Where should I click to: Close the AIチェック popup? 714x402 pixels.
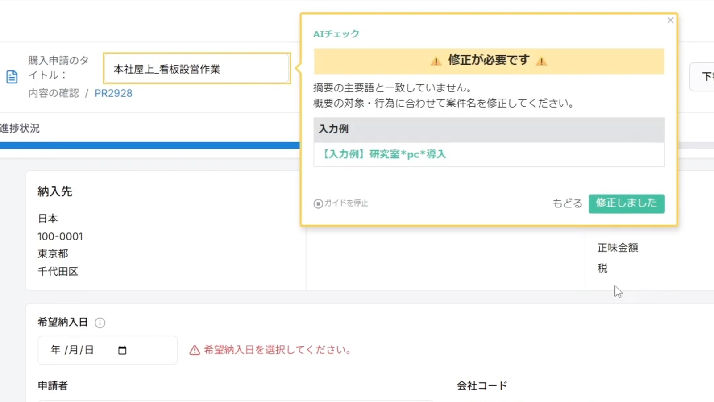(x=670, y=21)
